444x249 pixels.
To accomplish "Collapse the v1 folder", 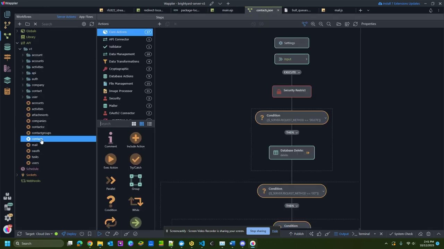I will point(20,49).
